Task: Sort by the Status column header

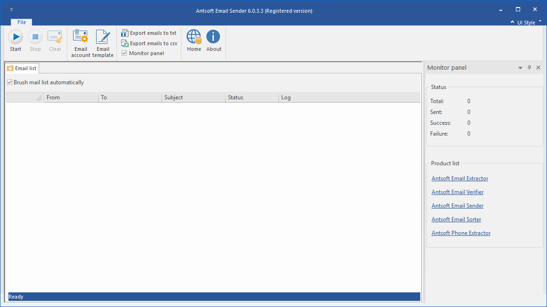Action: [252, 97]
